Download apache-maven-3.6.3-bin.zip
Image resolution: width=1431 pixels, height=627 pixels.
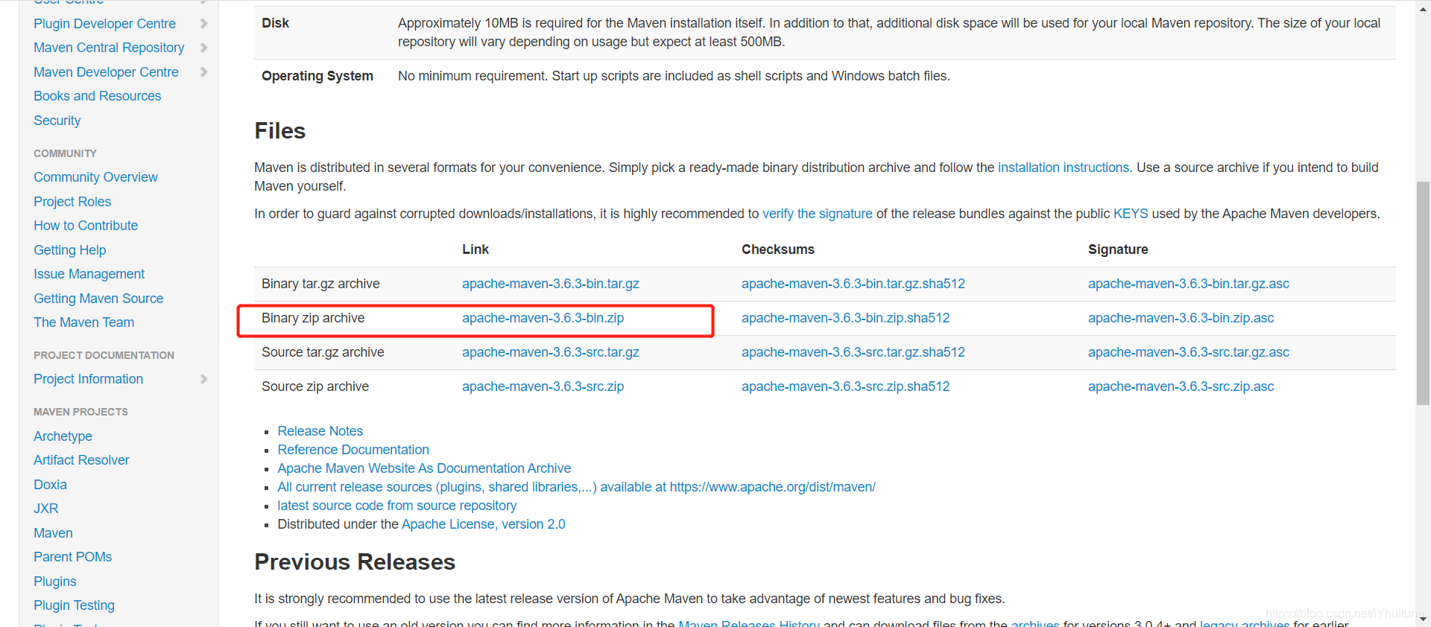pyautogui.click(x=543, y=318)
